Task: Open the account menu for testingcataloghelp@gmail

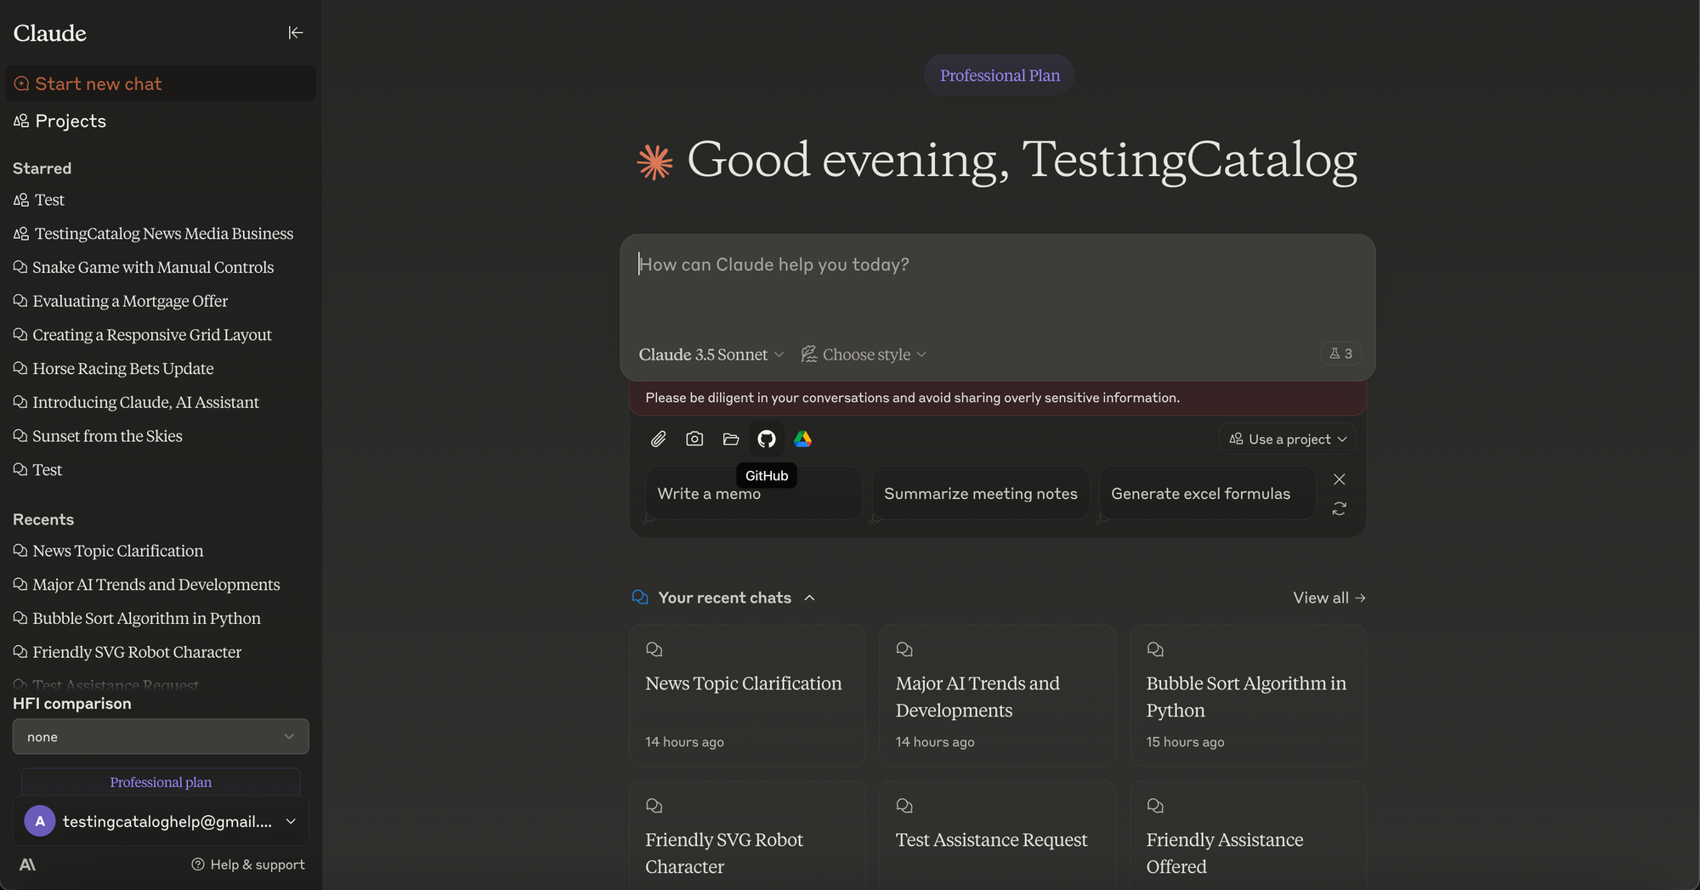Action: coord(161,821)
